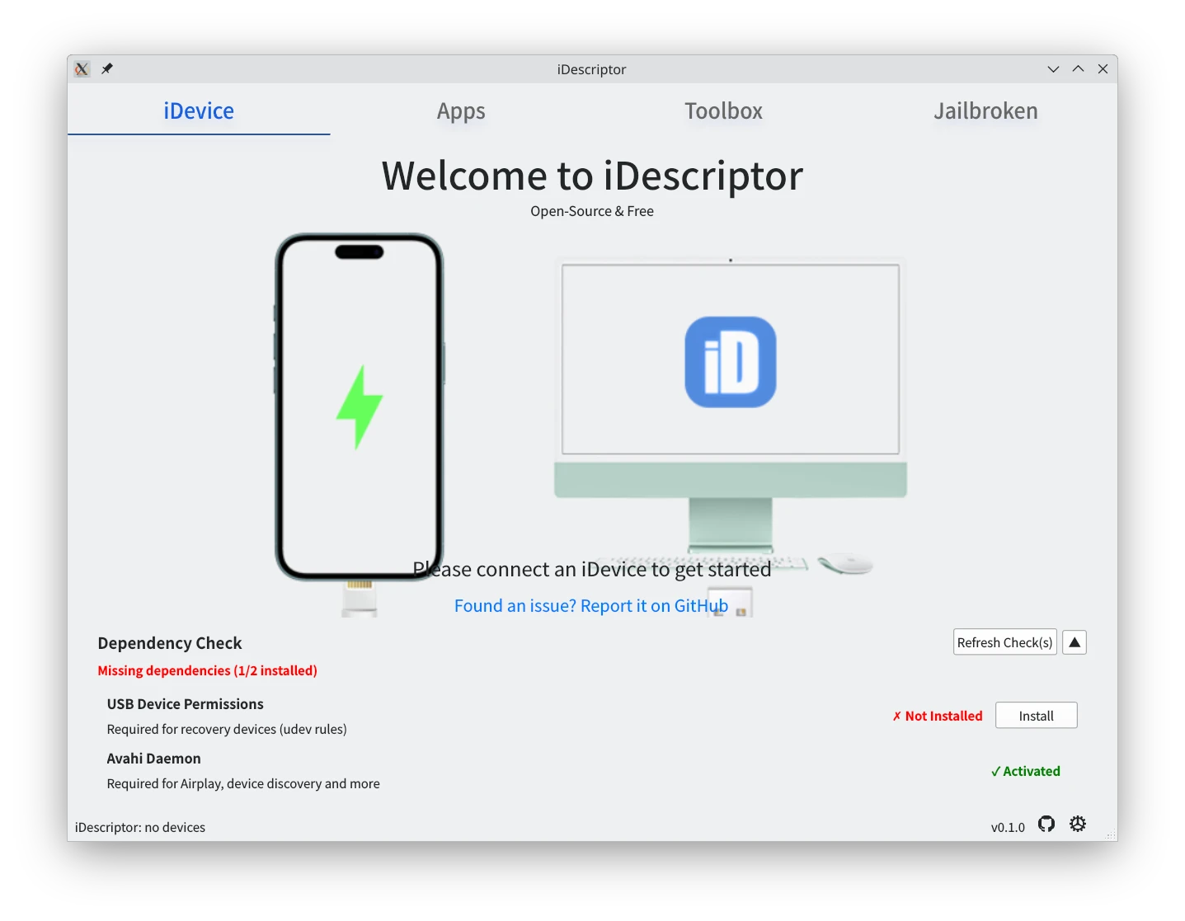The image size is (1185, 921).
Task: Click the v0.1.0 version label
Action: (1008, 827)
